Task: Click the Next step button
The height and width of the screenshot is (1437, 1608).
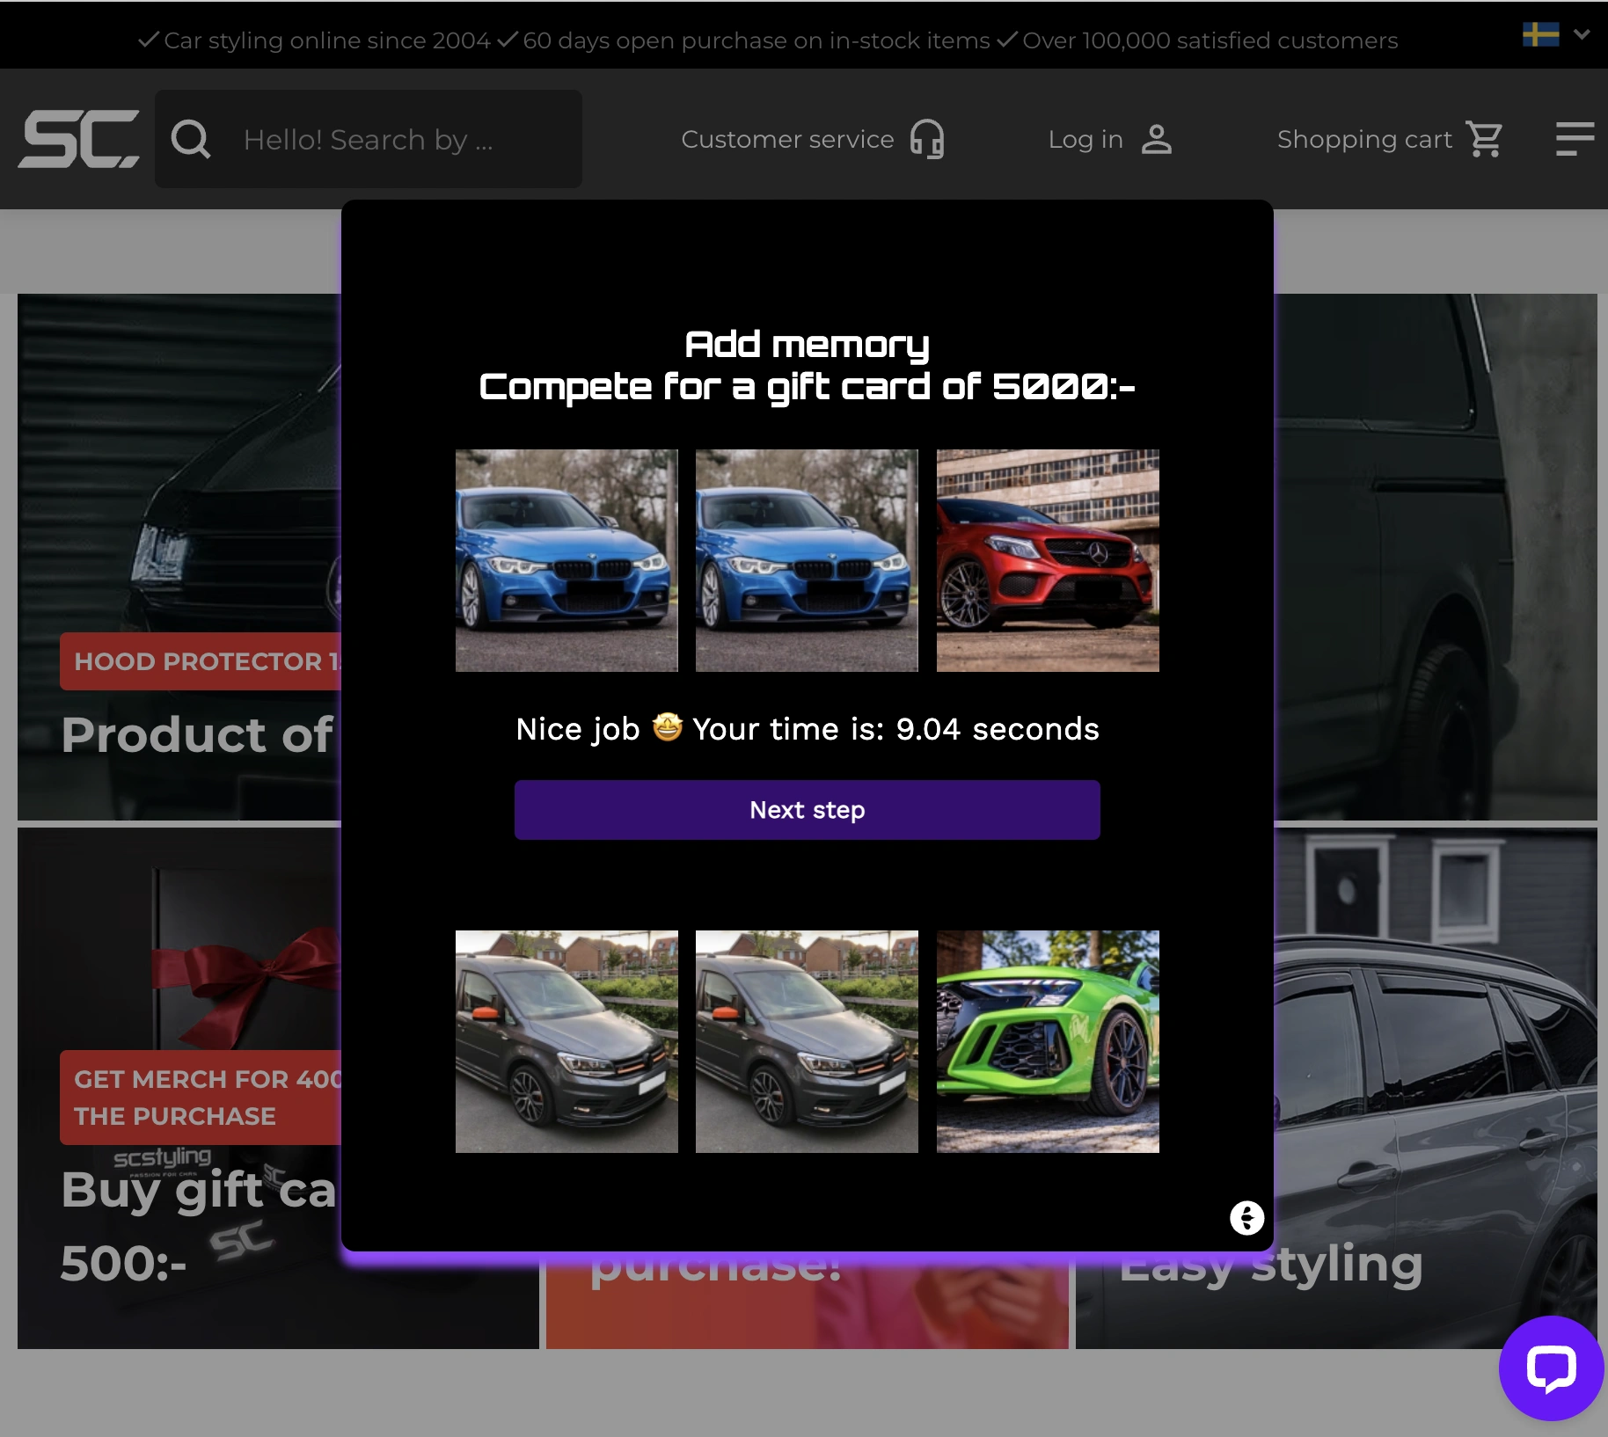Action: 807,810
